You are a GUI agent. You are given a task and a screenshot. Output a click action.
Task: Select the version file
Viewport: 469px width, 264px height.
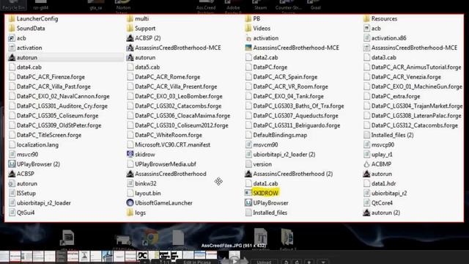click(262, 164)
